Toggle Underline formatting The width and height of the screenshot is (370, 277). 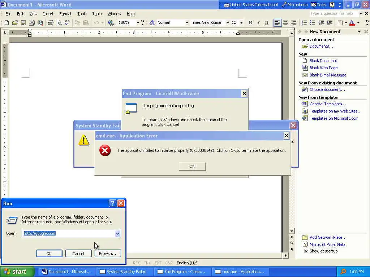[x=267, y=23]
